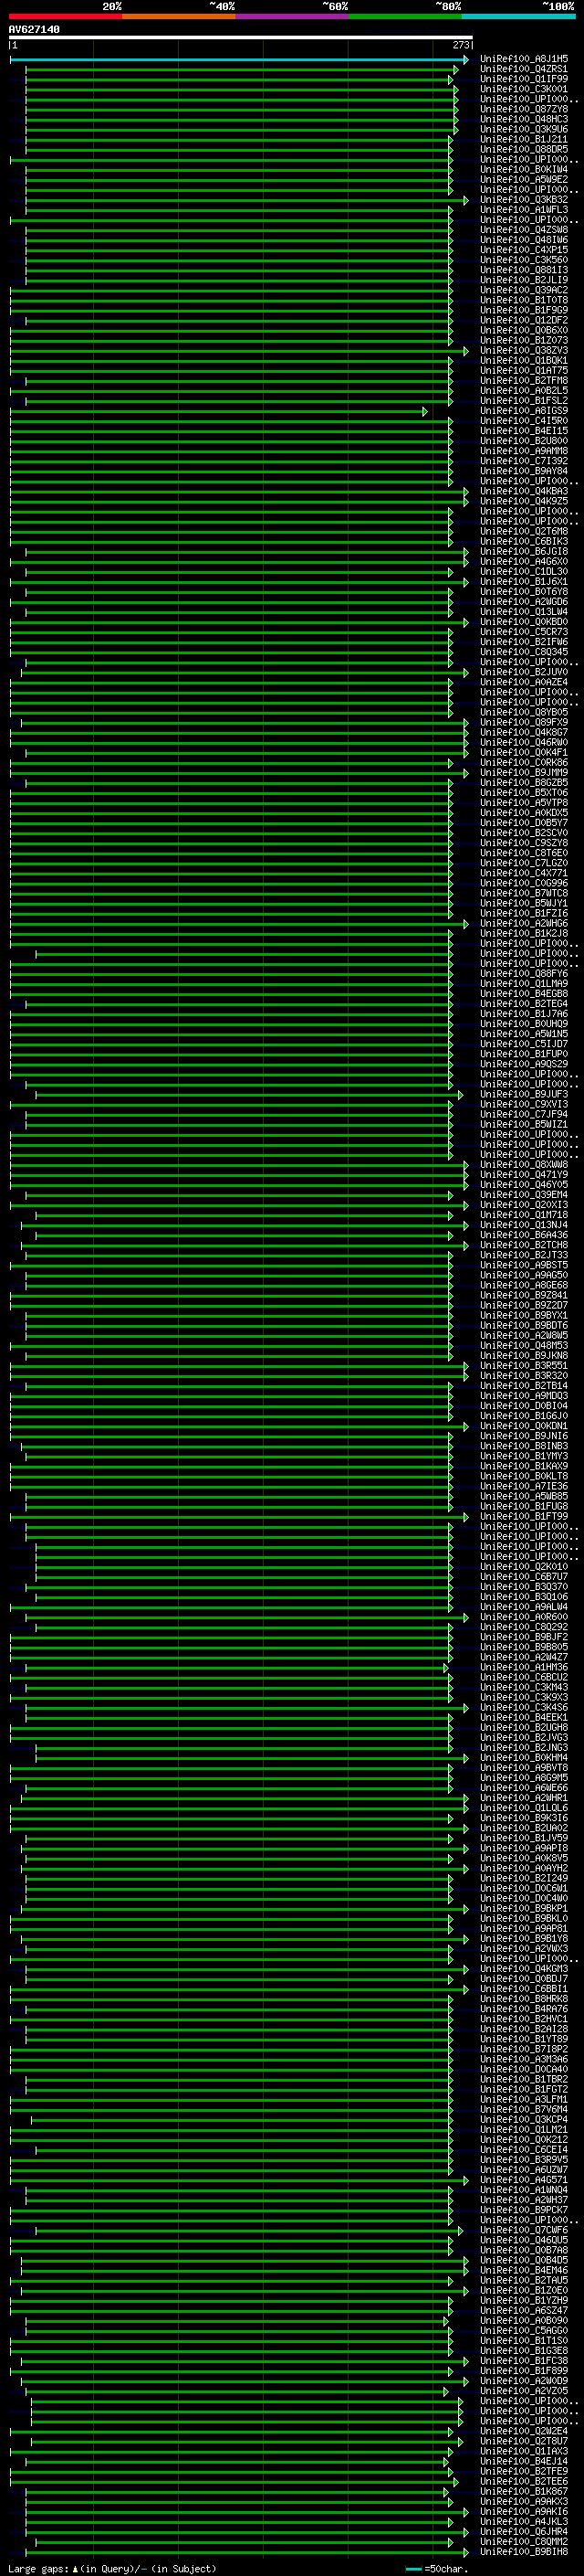Click the UniRef100_B9BYX1 label

(x=524, y=1315)
